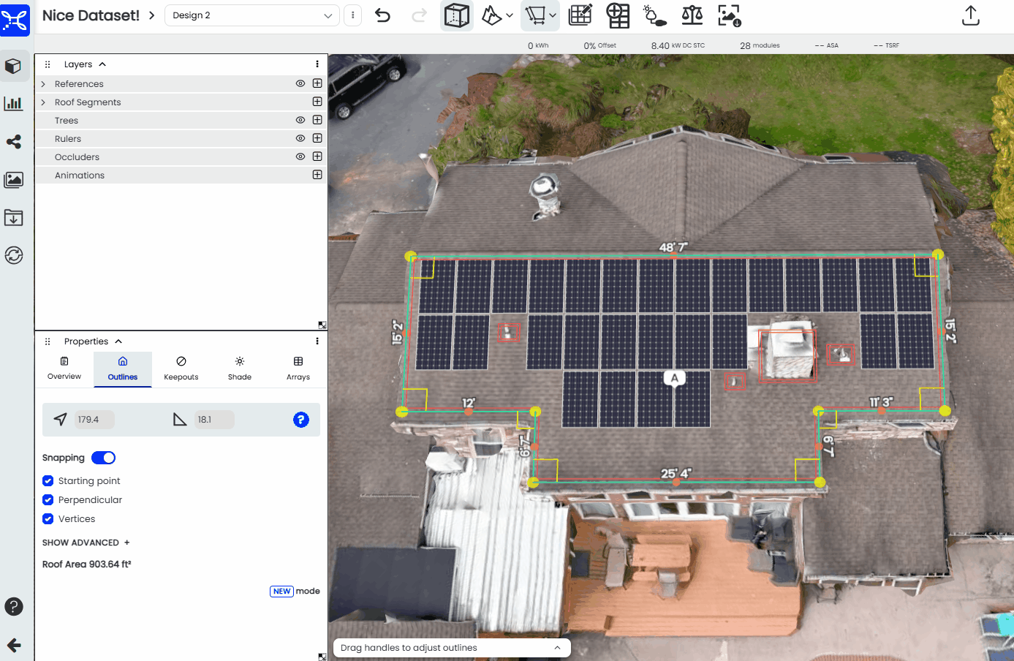Open the sun and cloud shading tool

[654, 15]
